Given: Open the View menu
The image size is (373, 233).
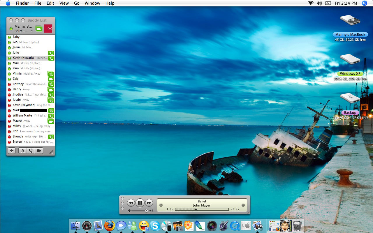Looking at the screenshot, I should point(64,3).
